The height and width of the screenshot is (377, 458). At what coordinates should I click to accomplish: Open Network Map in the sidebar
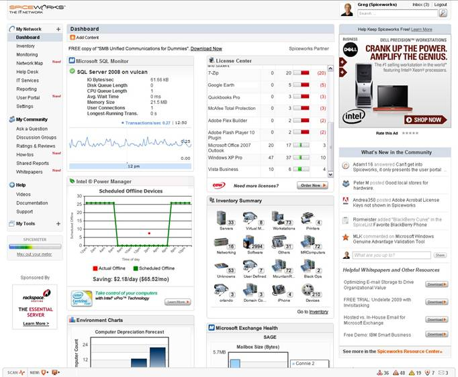pyautogui.click(x=30, y=63)
